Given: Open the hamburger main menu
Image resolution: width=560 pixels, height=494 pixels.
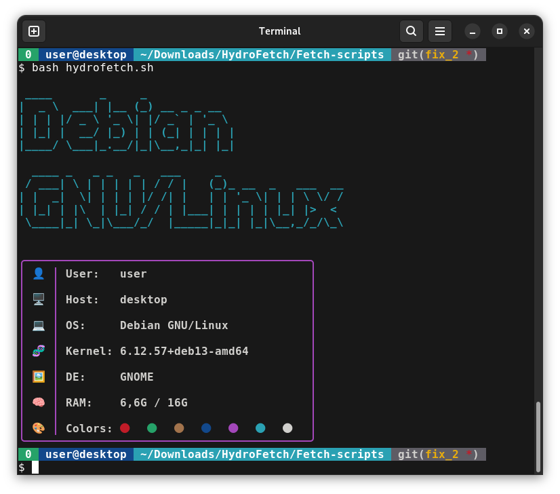Looking at the screenshot, I should [x=439, y=31].
